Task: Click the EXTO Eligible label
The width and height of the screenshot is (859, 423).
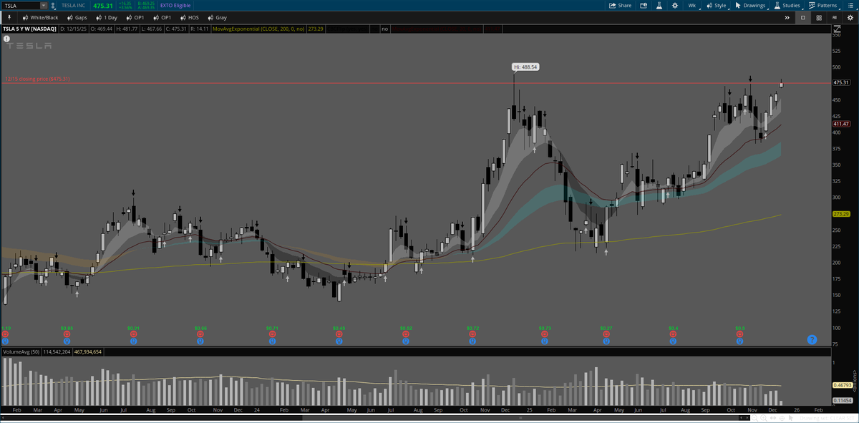Action: coord(175,5)
